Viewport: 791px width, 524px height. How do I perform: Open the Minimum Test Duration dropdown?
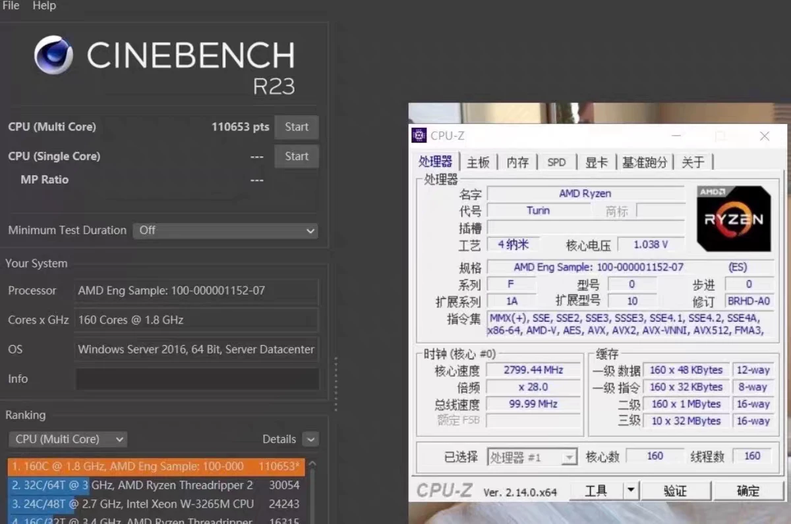226,230
